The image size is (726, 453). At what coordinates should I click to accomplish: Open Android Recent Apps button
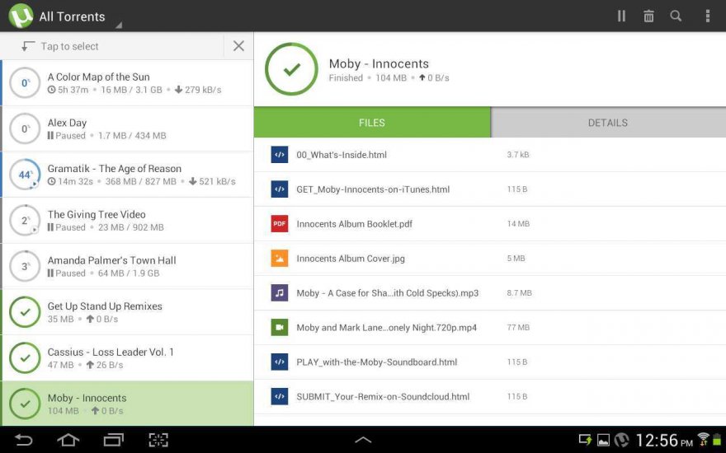click(x=114, y=440)
